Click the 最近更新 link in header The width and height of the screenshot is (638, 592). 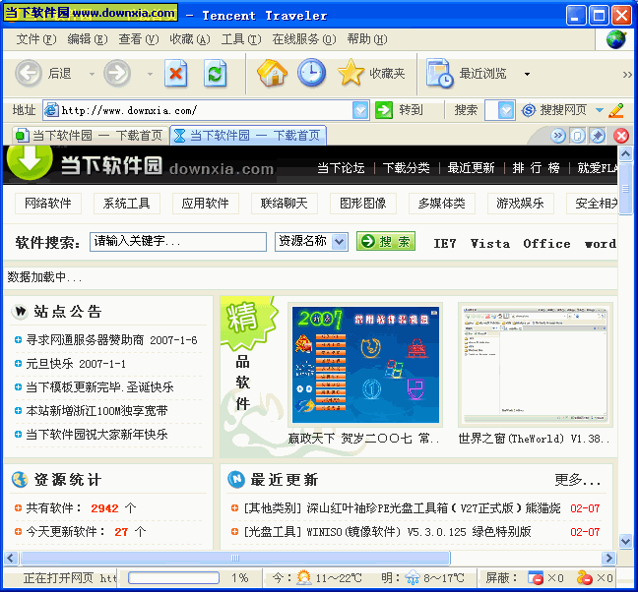[x=471, y=168]
